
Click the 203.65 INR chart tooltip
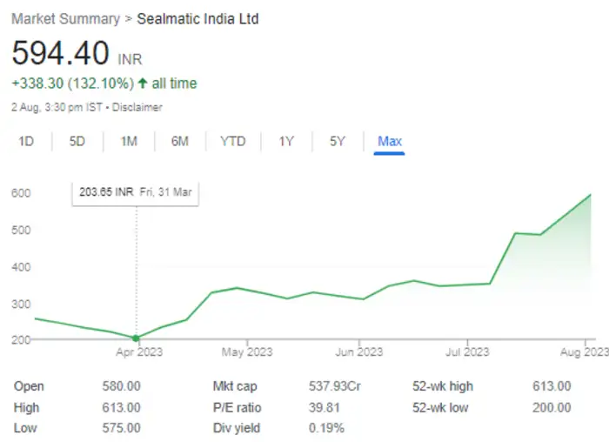point(135,192)
